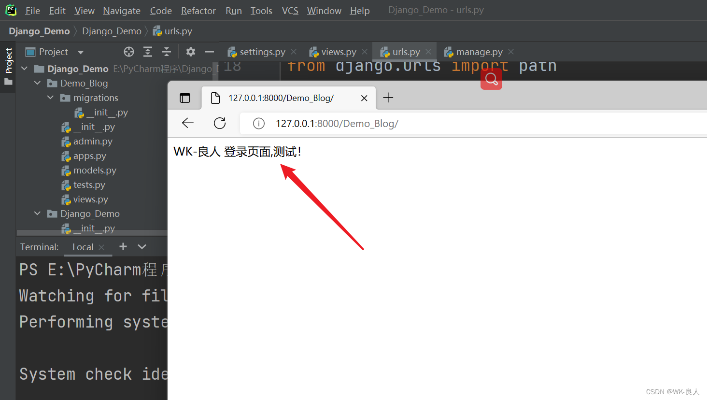This screenshot has width=707, height=400.
Task: Open the Code menu
Action: click(x=161, y=11)
